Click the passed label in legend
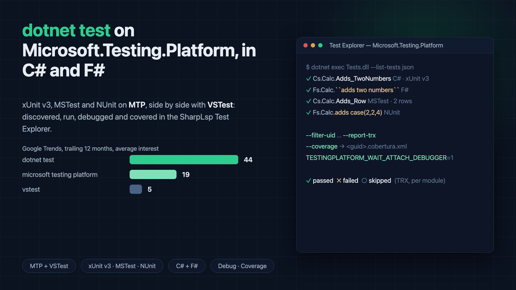This screenshot has width=516, height=290. [323, 181]
